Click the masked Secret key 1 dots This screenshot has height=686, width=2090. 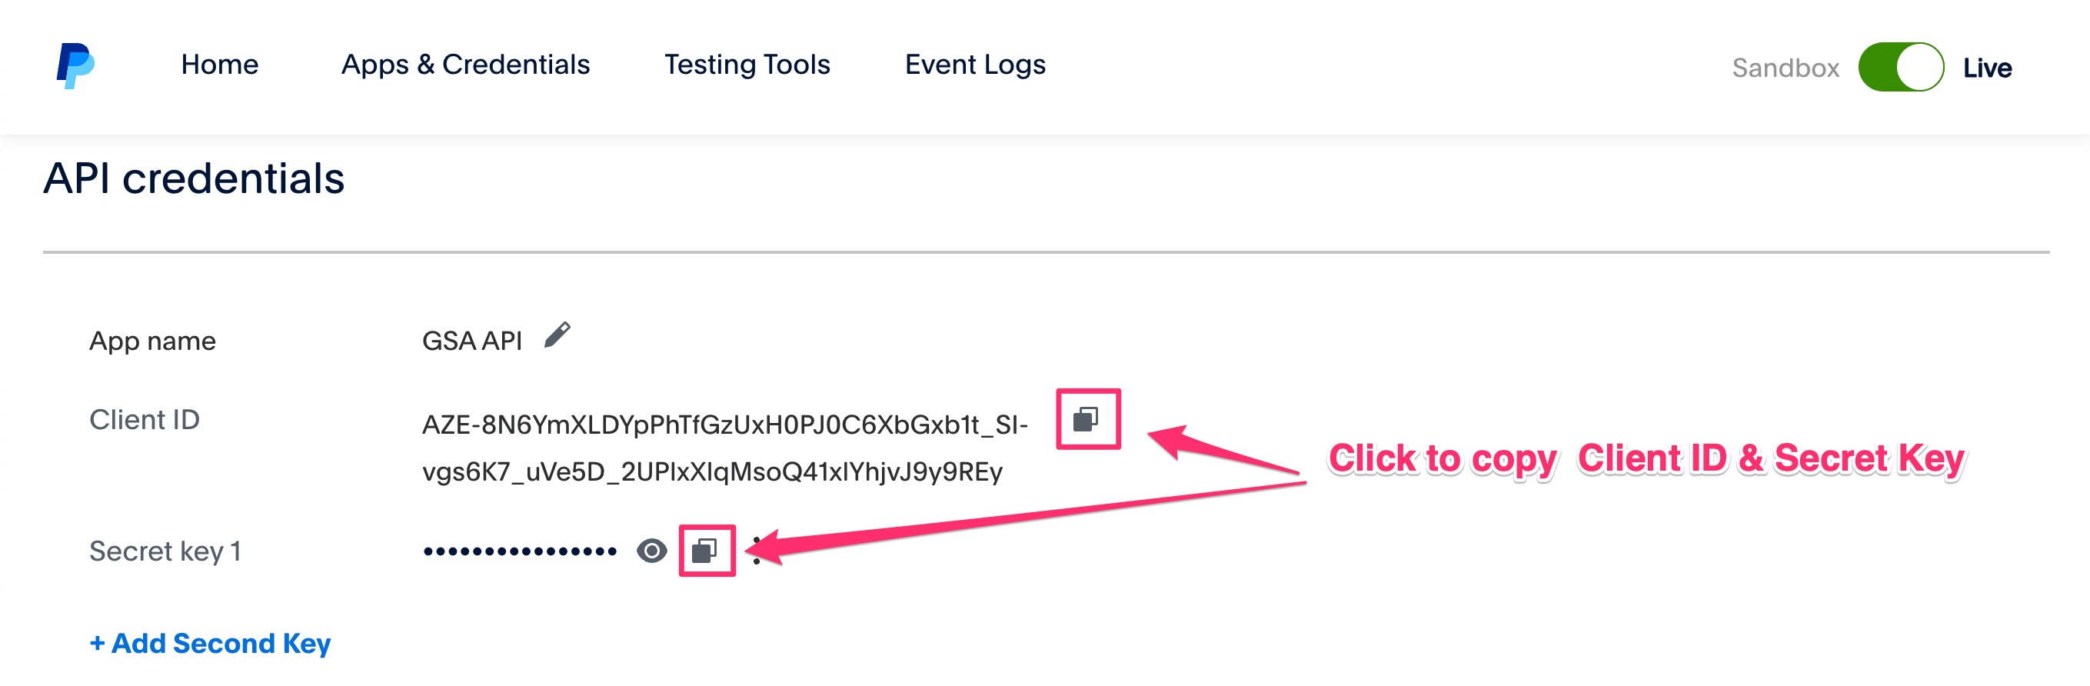(x=519, y=552)
